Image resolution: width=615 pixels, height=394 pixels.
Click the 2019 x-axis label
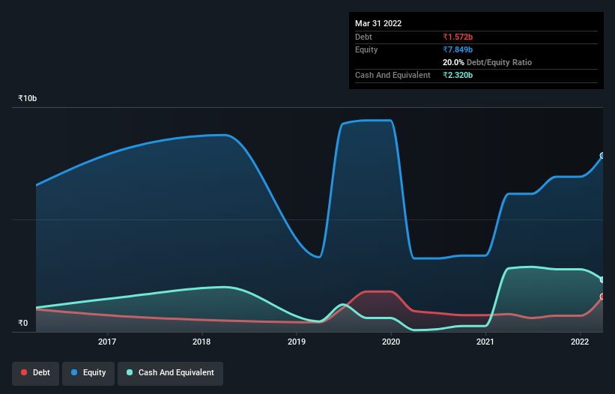[x=297, y=342]
